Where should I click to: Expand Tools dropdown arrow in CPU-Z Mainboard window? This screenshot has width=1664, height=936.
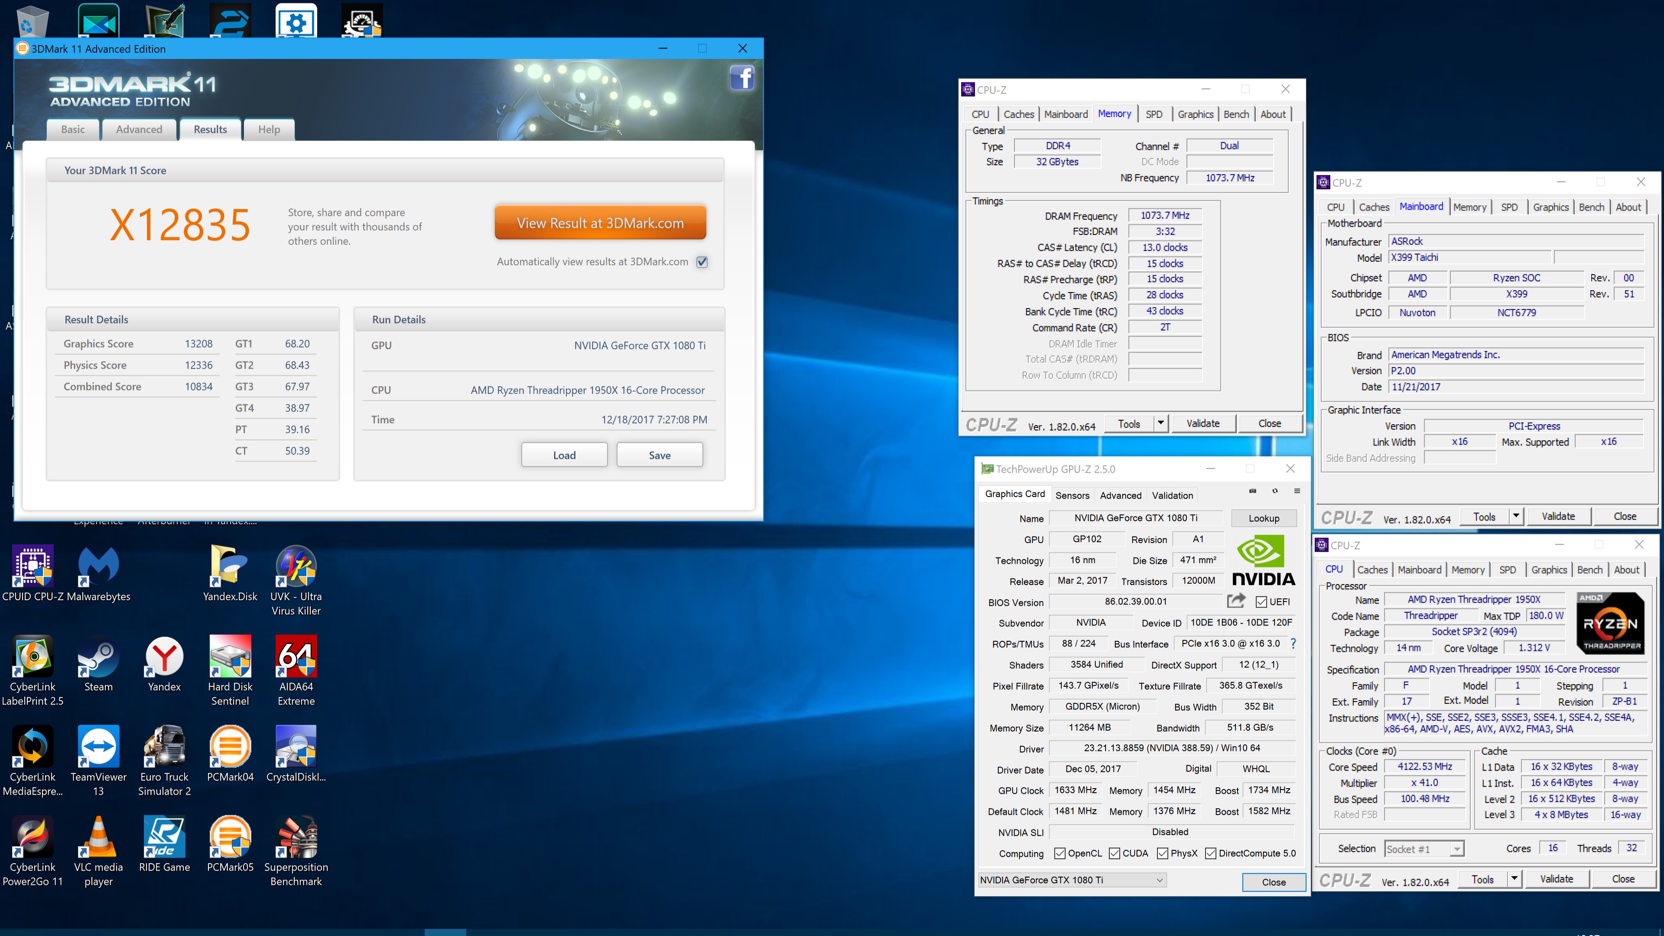[x=1516, y=516]
